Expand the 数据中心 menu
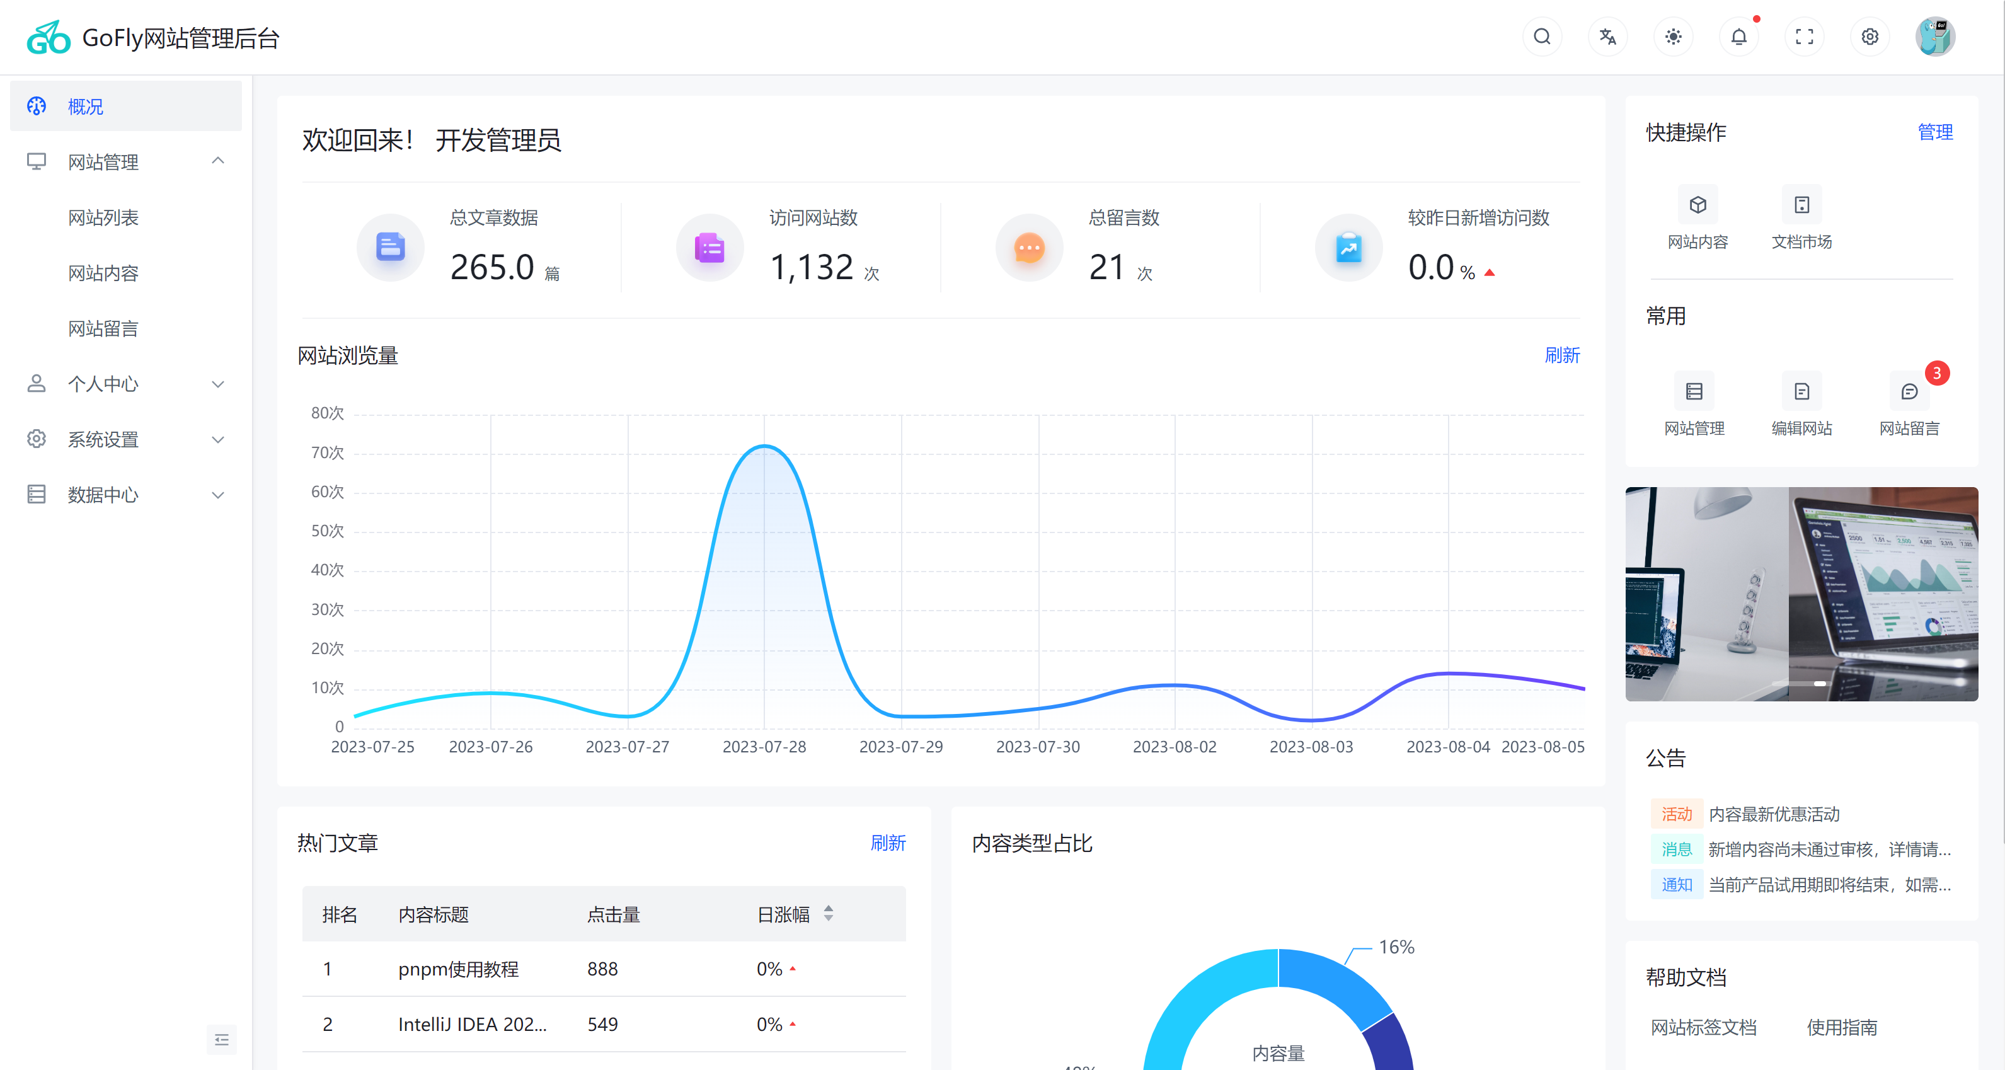 click(218, 495)
